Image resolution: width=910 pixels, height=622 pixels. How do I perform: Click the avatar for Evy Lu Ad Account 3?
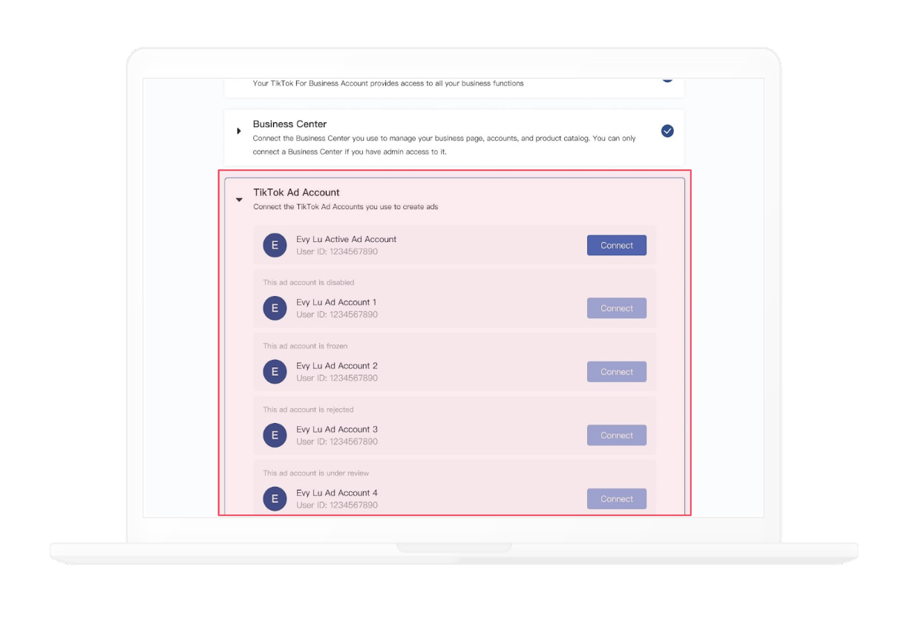275,435
